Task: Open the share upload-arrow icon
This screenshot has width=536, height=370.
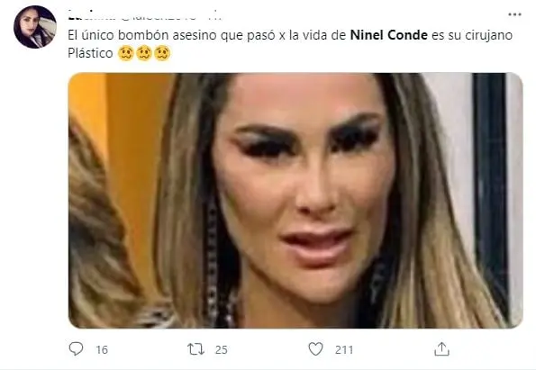Action: click(441, 349)
